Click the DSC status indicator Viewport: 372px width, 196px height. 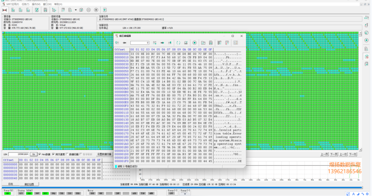click(x=45, y=193)
